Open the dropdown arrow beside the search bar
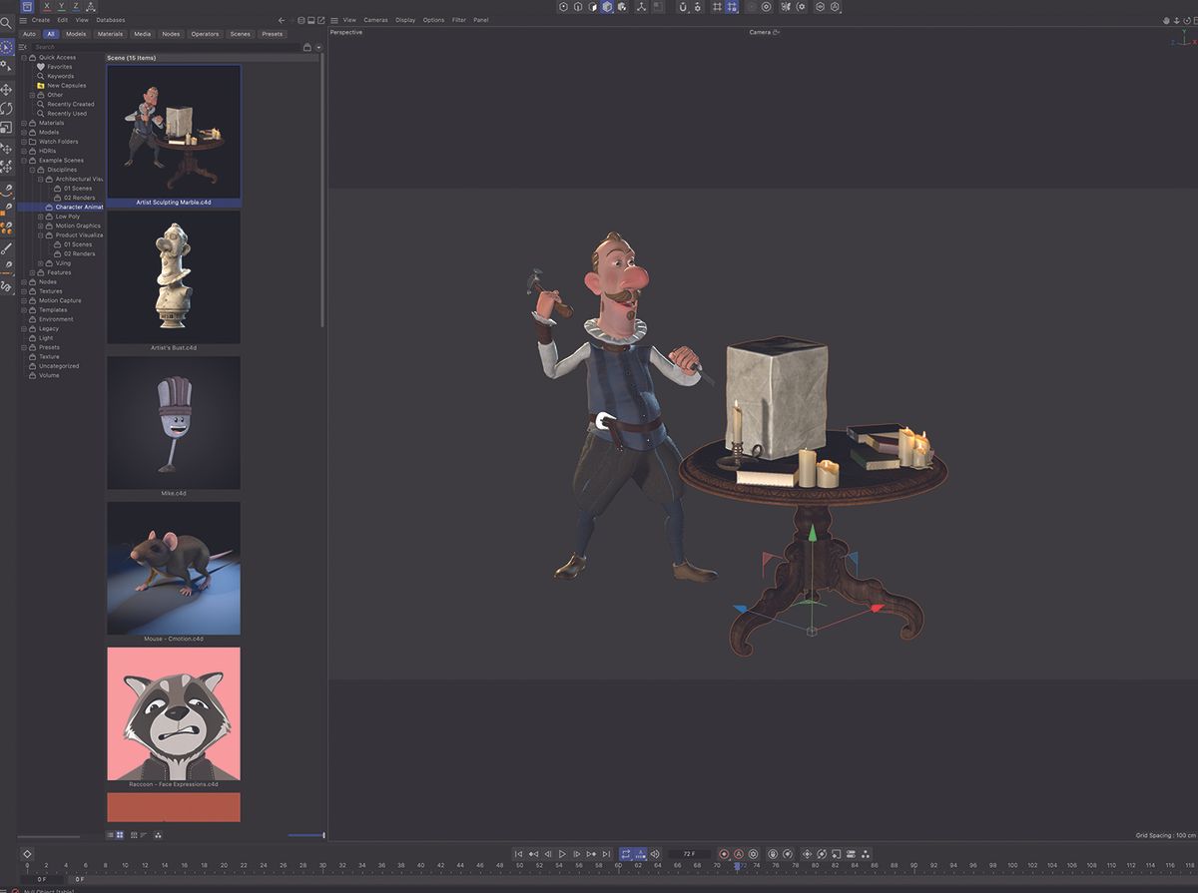1198x893 pixels. click(317, 46)
